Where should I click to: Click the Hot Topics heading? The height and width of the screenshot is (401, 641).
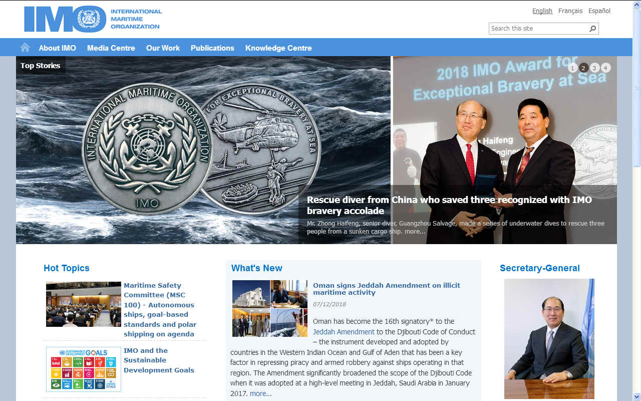[x=67, y=268]
